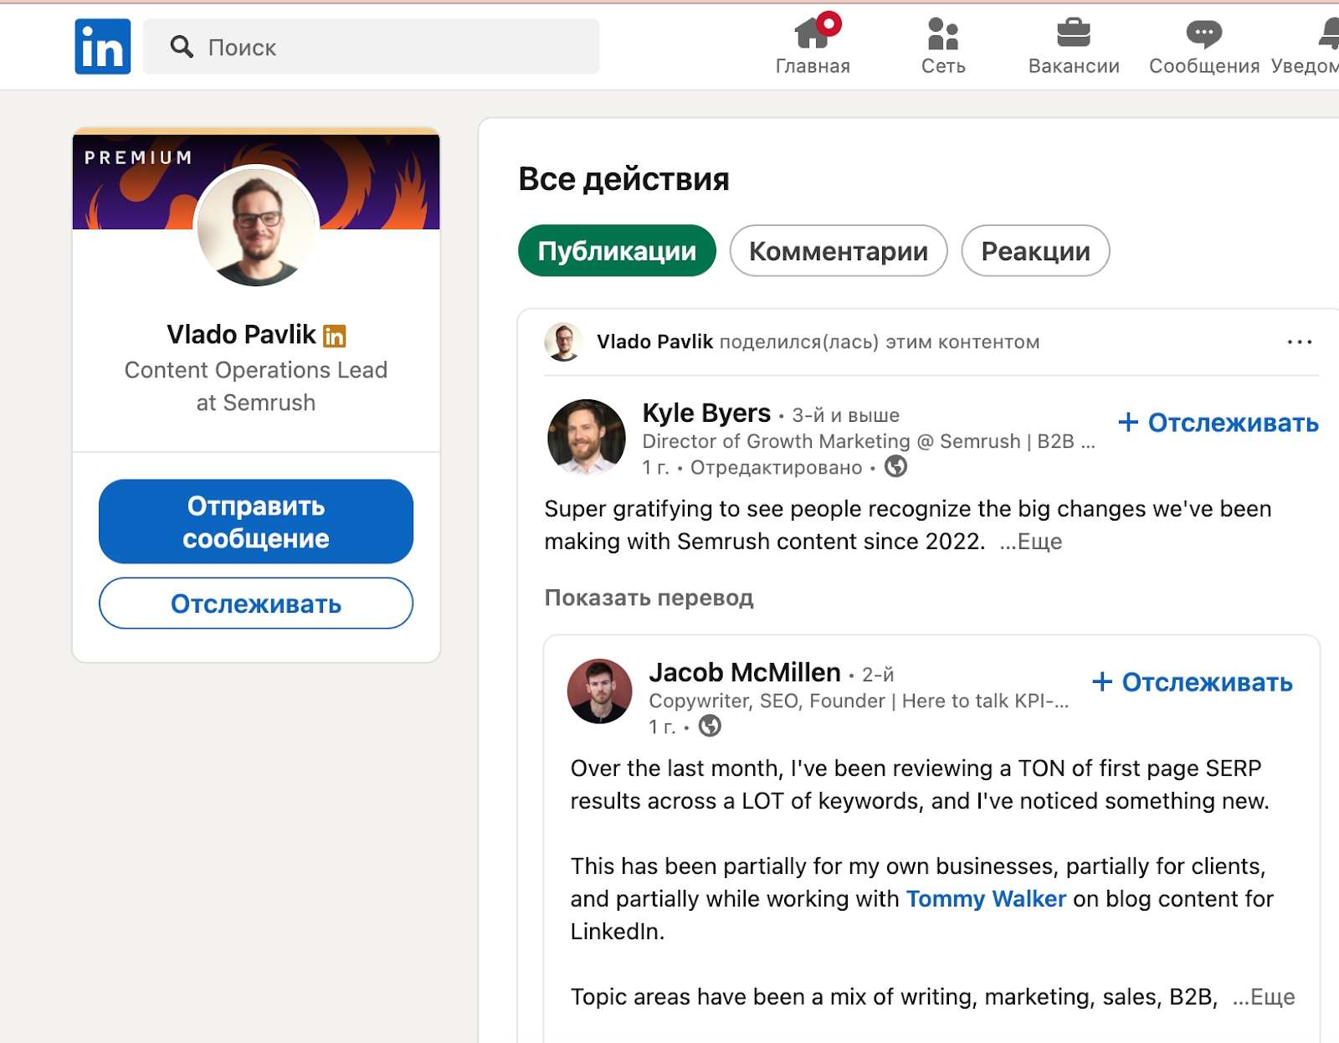1339x1043 pixels.
Task: Click Показать перевод link
Action: (x=649, y=598)
